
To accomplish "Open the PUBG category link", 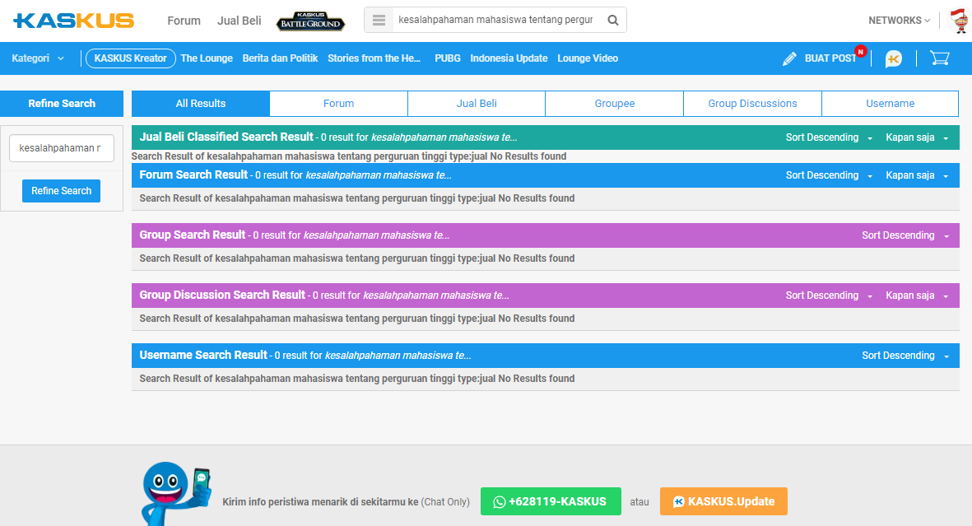I will click(448, 58).
